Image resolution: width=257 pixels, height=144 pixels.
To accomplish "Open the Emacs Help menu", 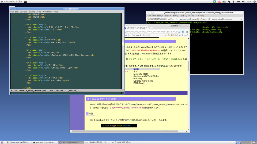I will pos(56,12).
